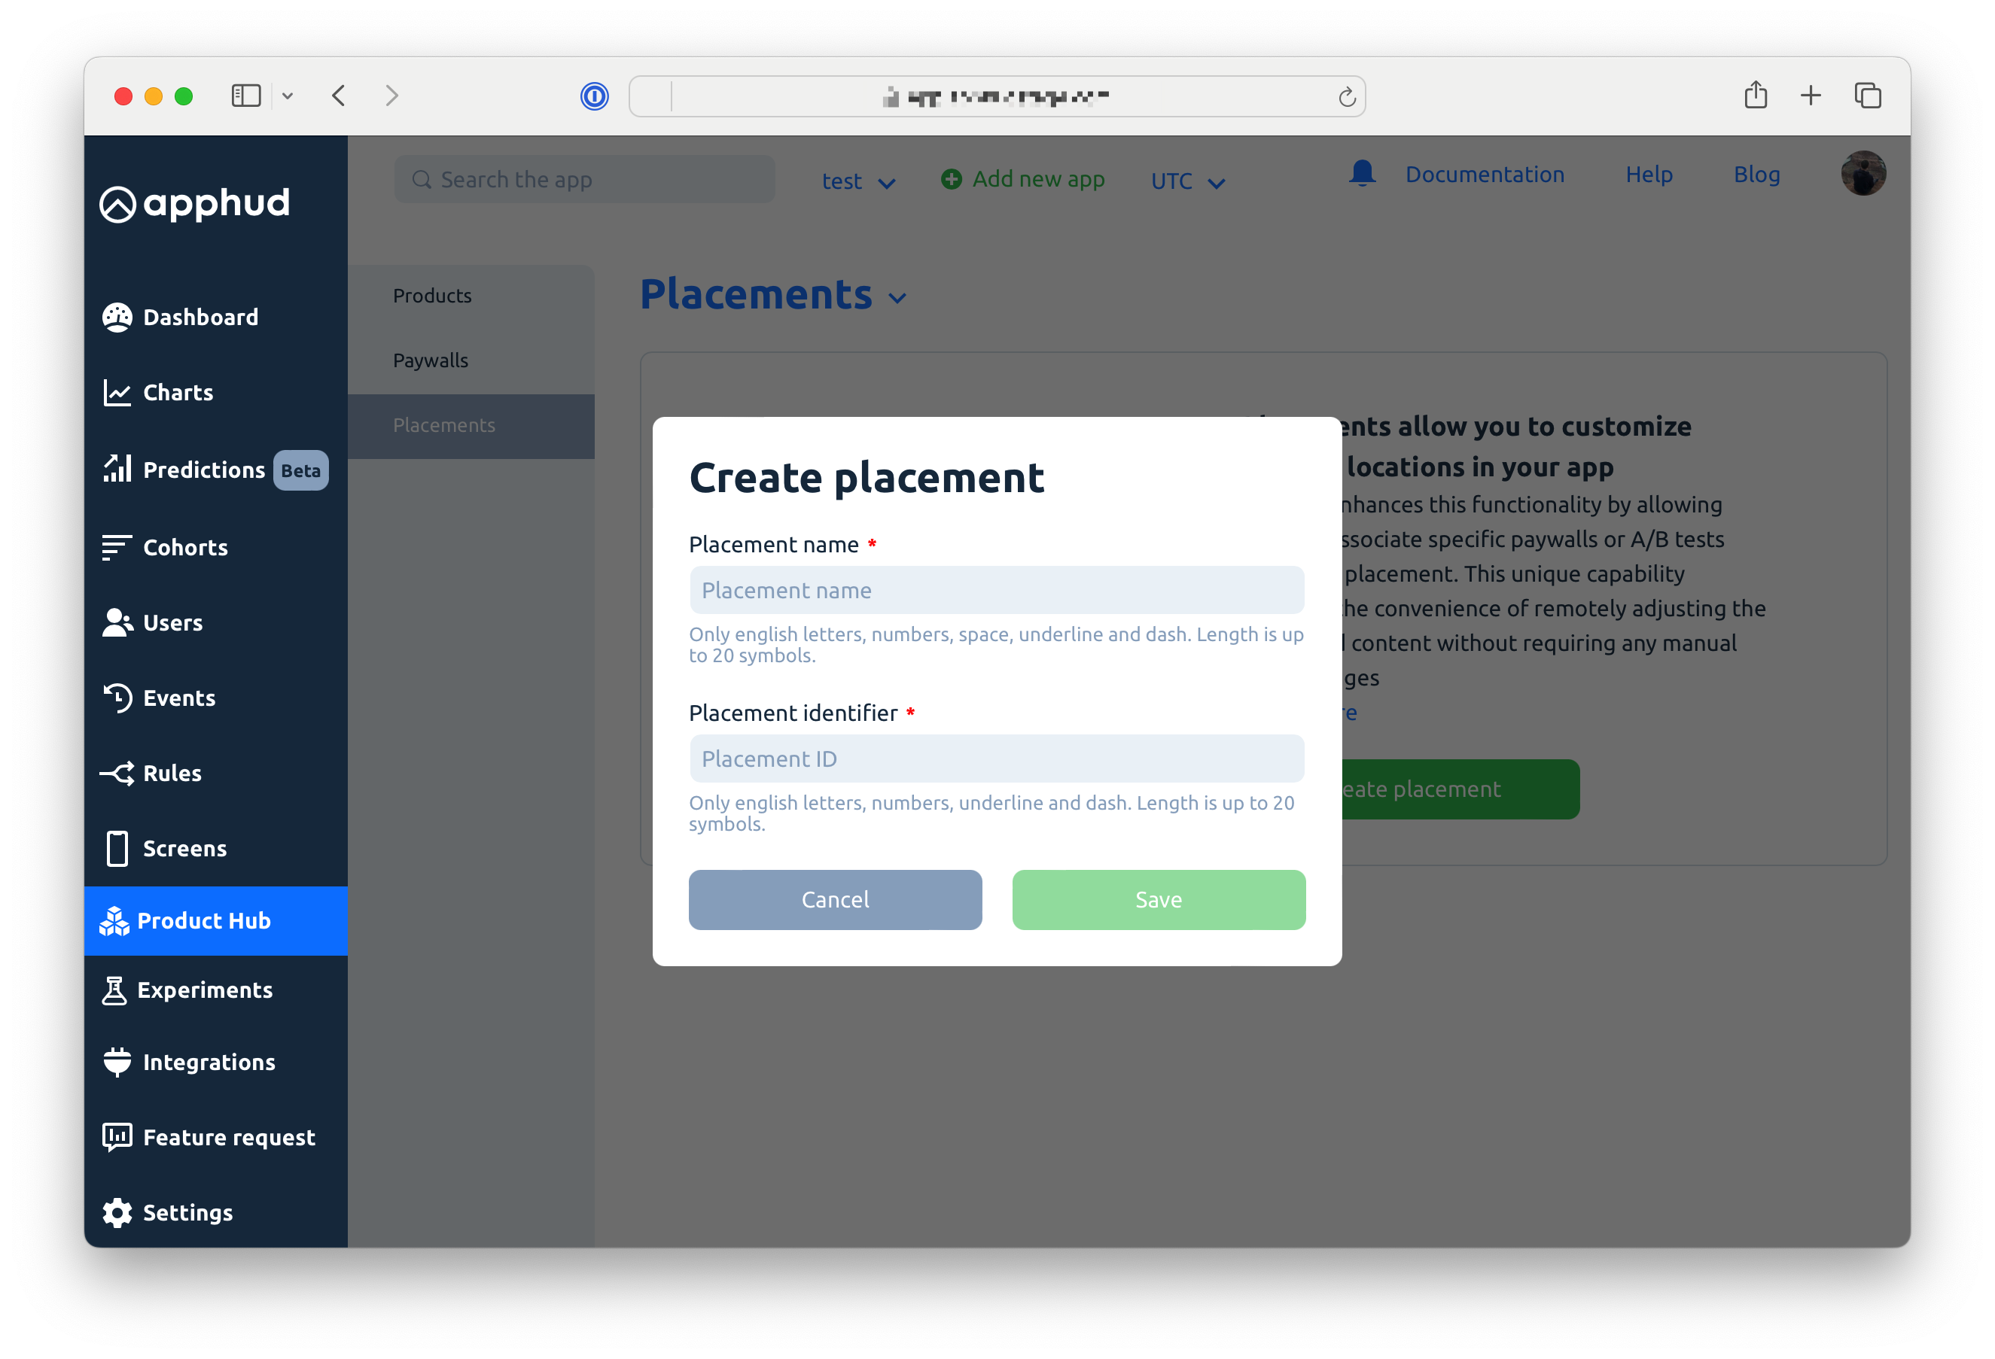The width and height of the screenshot is (1995, 1359).
Task: Click the Safari address bar
Action: (x=997, y=96)
